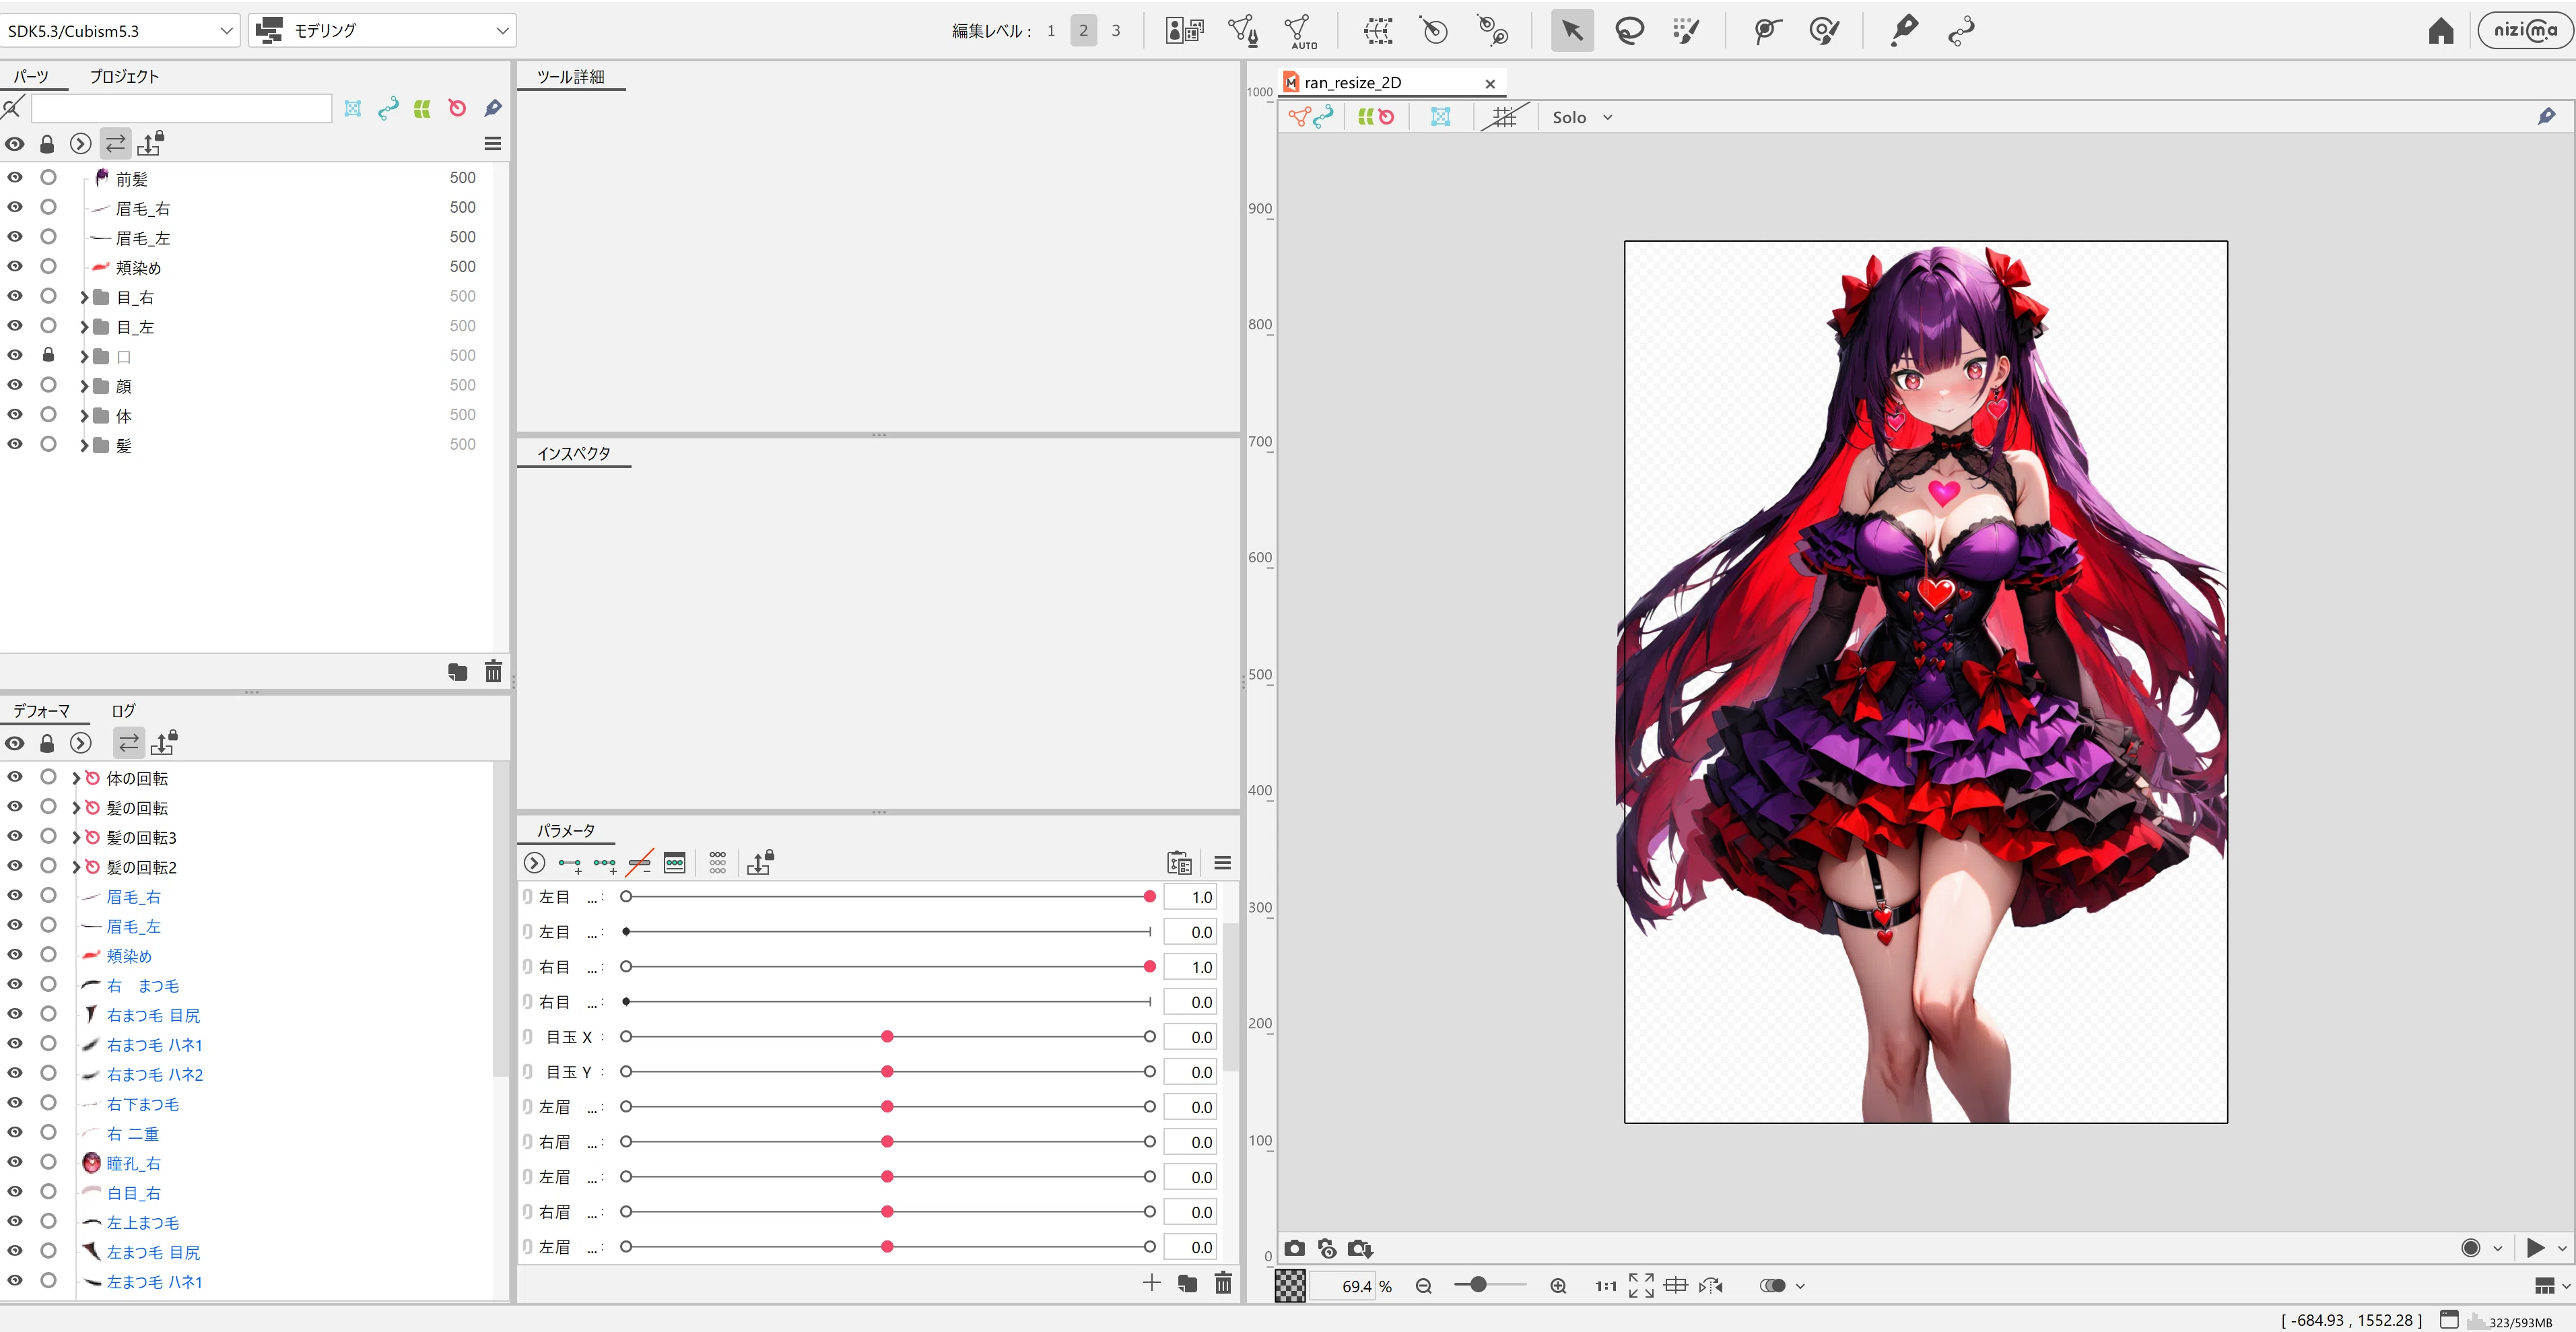Image resolution: width=2576 pixels, height=1332 pixels.
Task: Play the physics/animation preview
Action: point(2535,1248)
